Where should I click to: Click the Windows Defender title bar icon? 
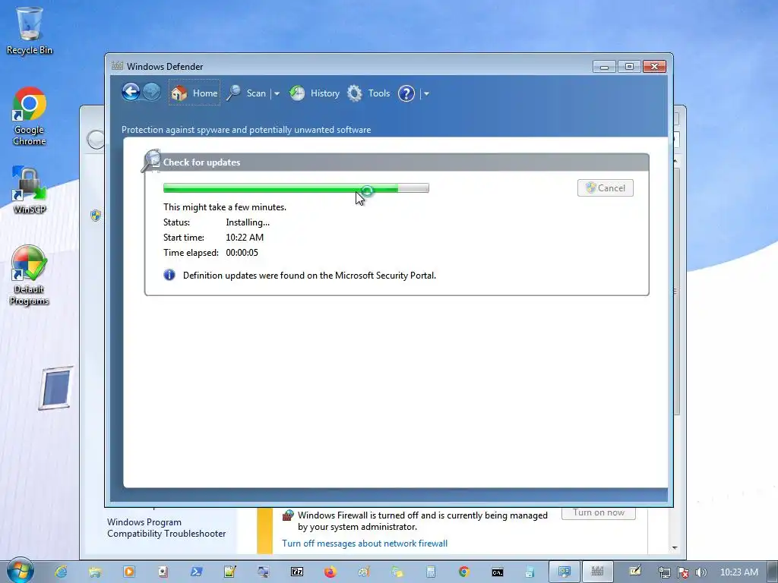118,66
